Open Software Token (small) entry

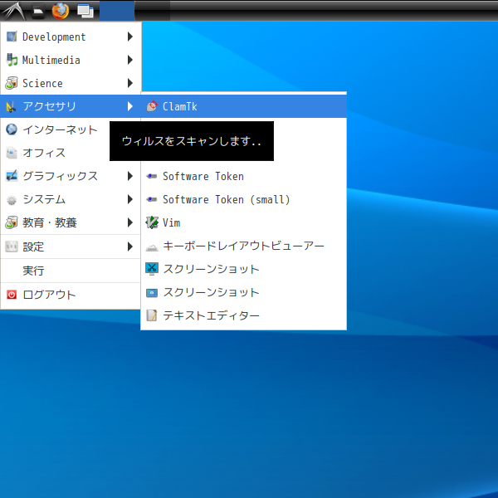[x=243, y=199]
